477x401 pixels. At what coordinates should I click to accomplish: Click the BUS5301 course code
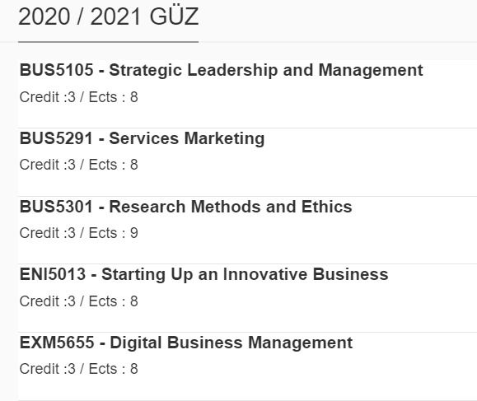56,207
